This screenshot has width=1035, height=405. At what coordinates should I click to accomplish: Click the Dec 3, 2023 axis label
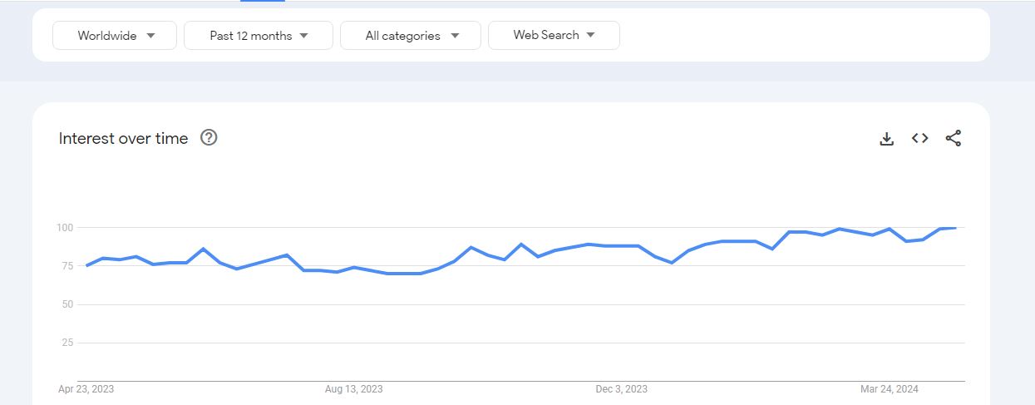tap(621, 389)
